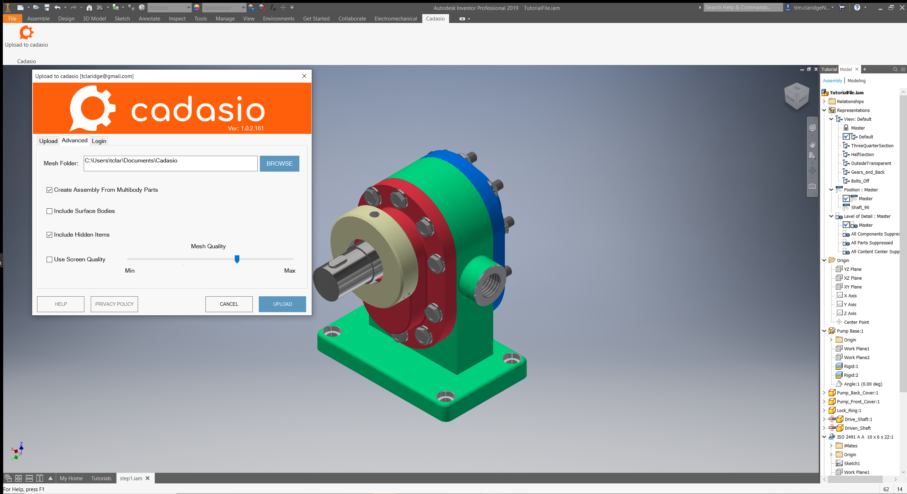Select the Pan hand tool in the navigation bar
907x494 pixels.
coord(812,144)
